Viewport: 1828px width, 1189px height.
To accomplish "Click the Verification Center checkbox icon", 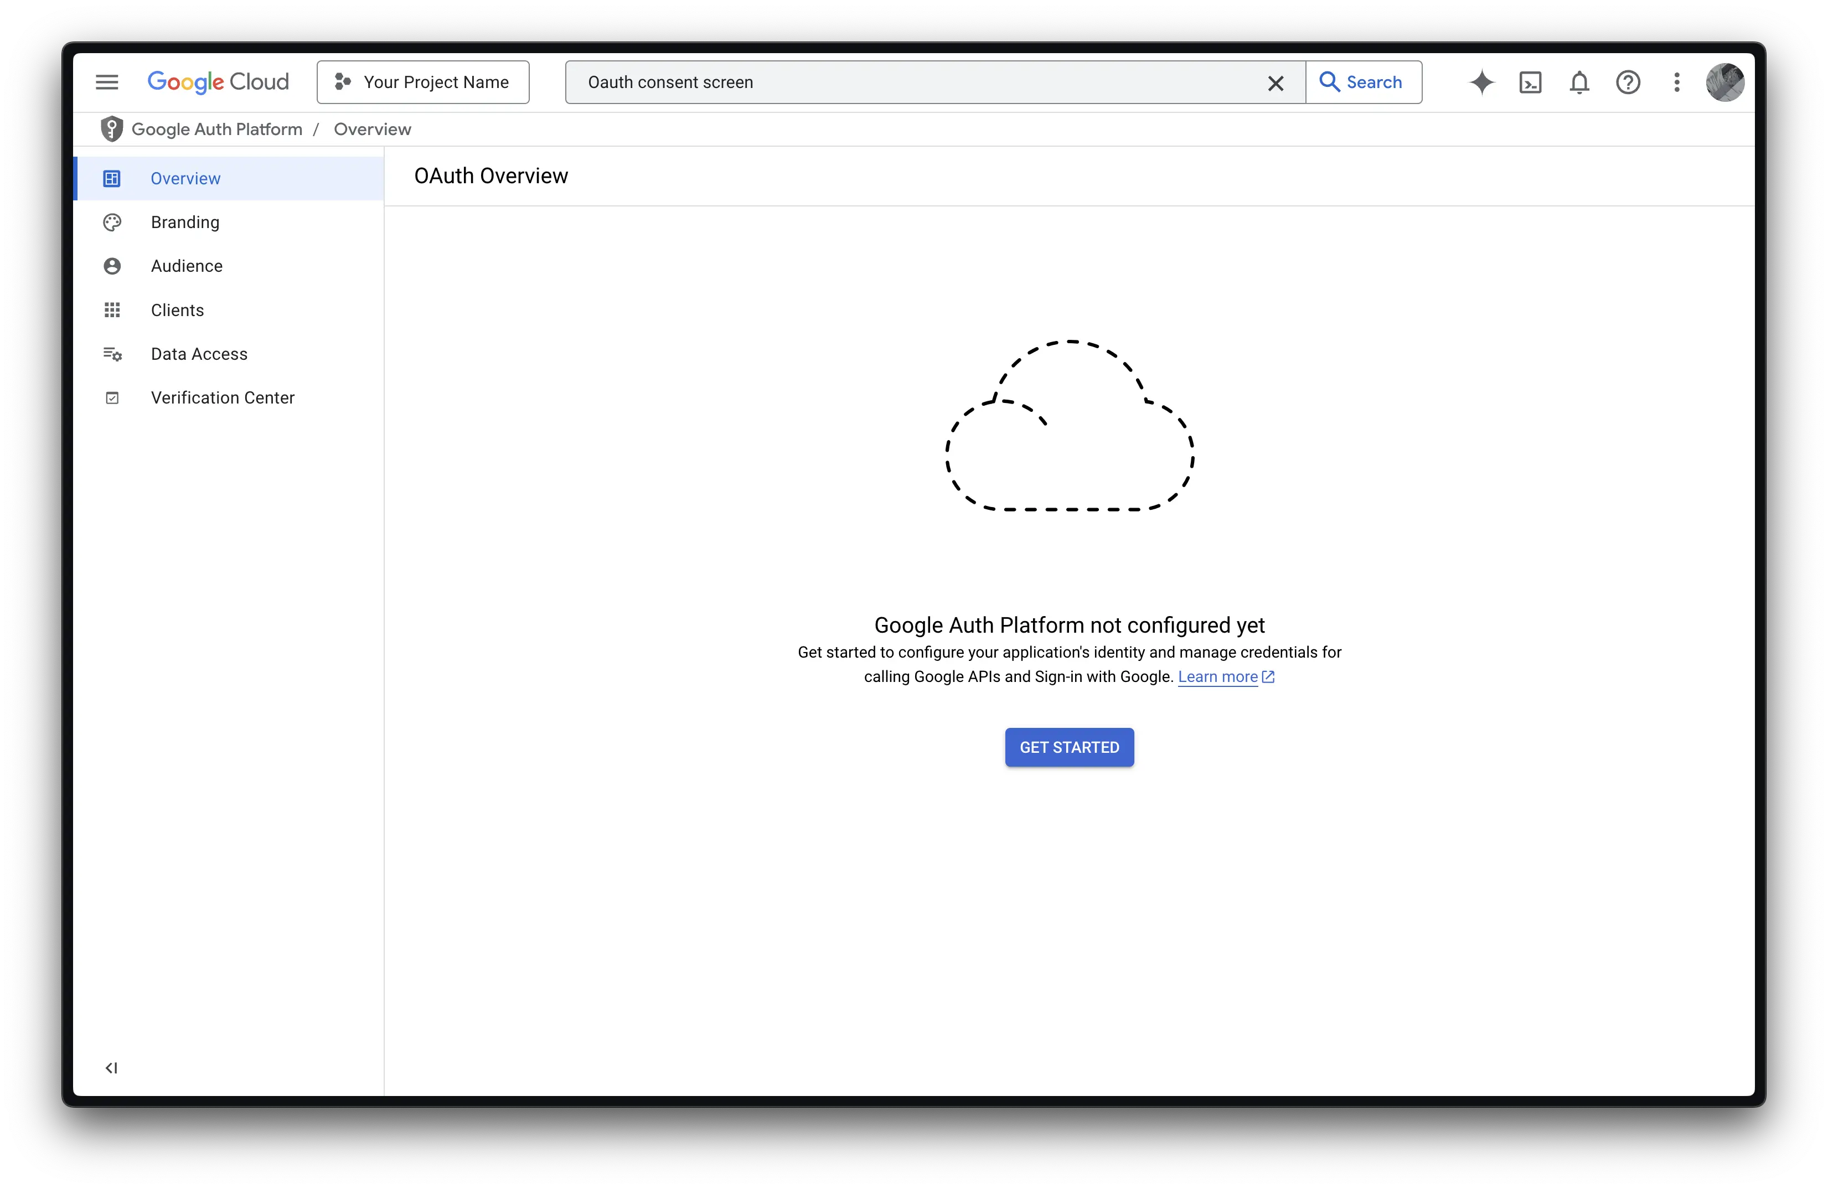I will [x=112, y=398].
